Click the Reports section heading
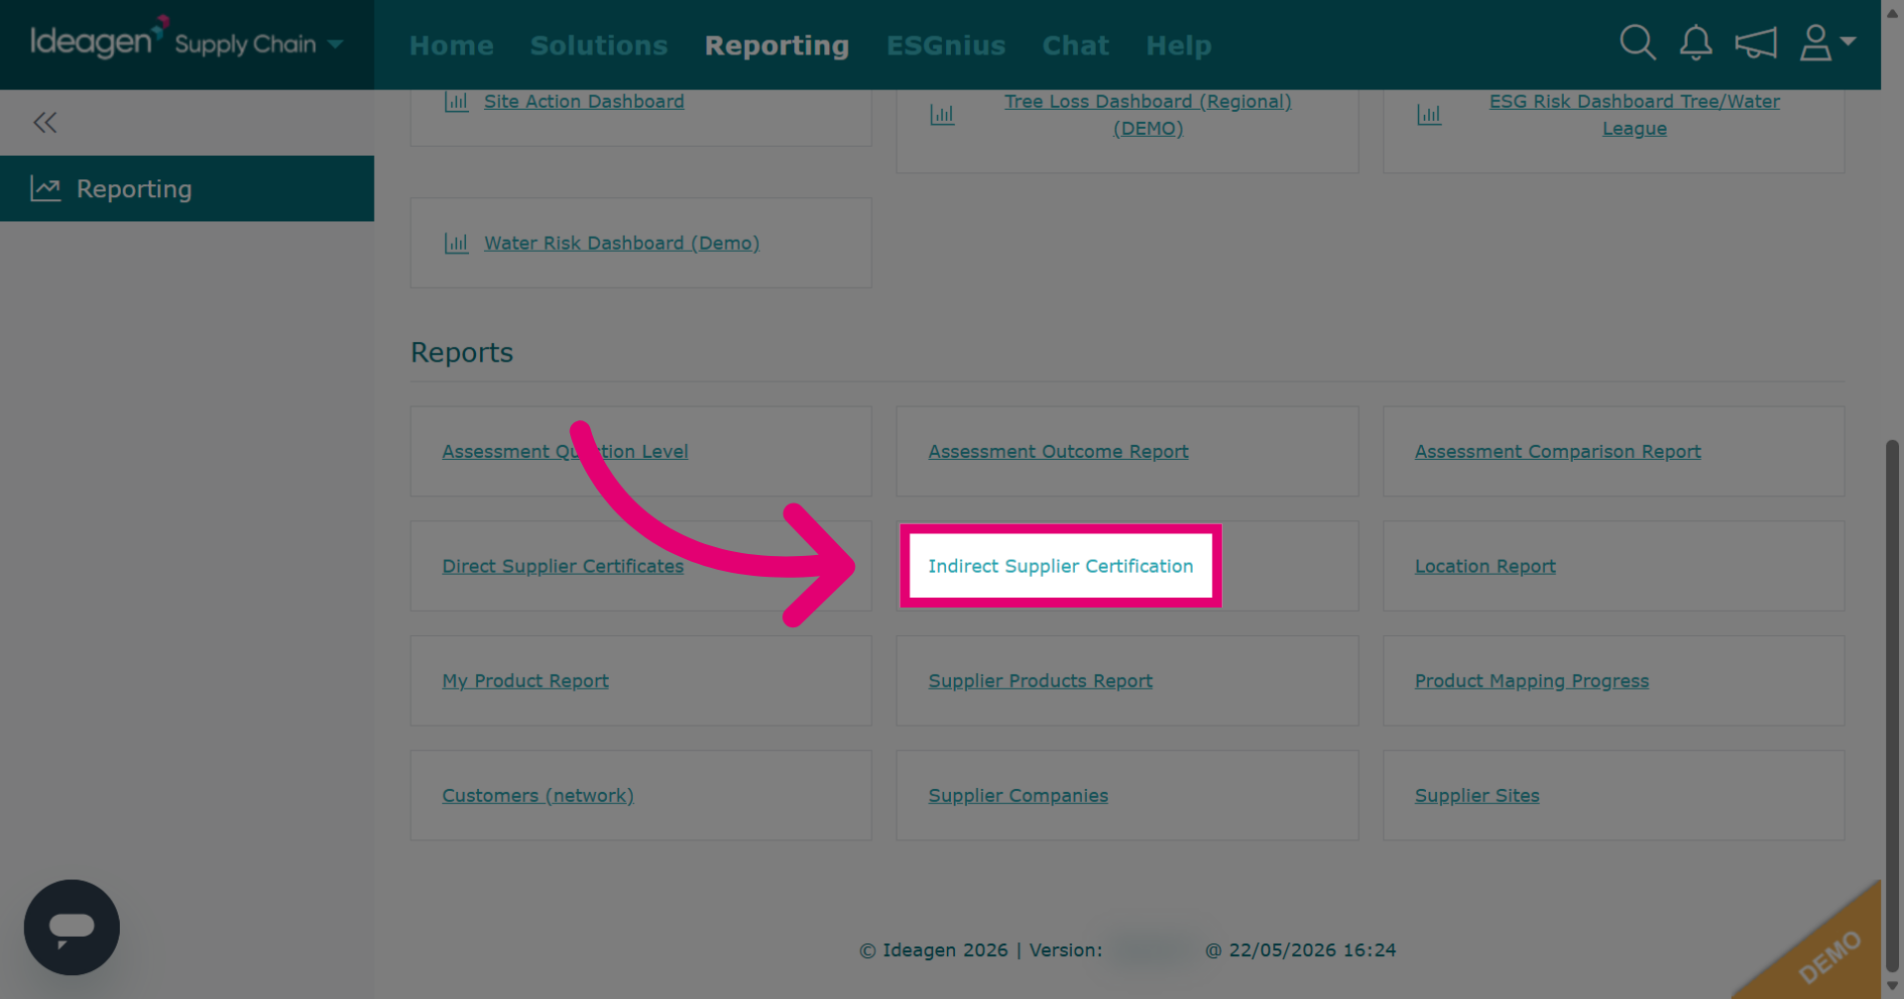The image size is (1904, 999). click(x=462, y=353)
